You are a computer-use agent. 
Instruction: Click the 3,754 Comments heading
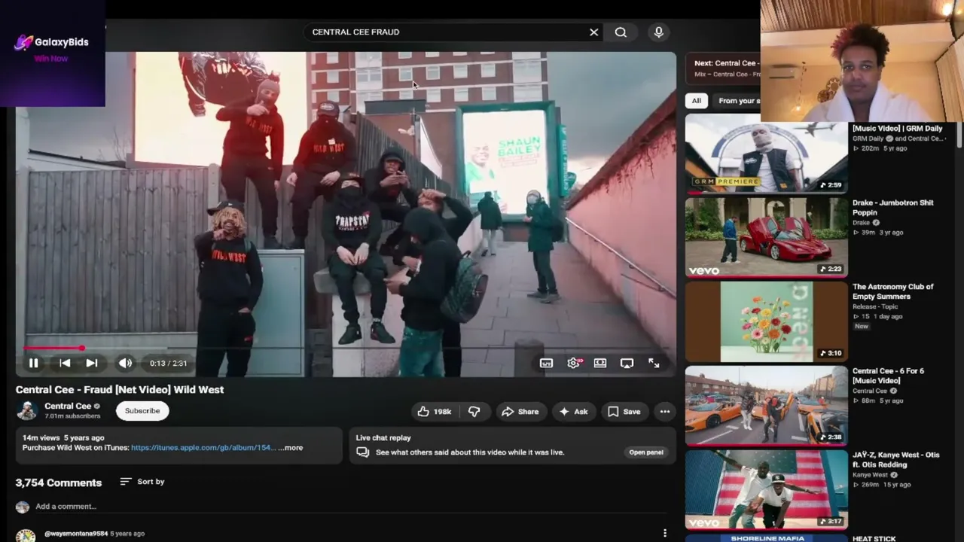(59, 483)
